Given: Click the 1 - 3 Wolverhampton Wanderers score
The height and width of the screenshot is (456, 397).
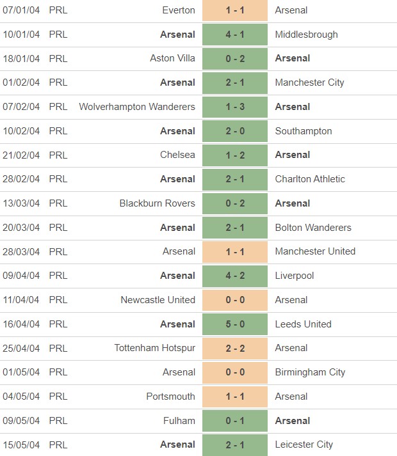Looking at the screenshot, I should 235,107.
